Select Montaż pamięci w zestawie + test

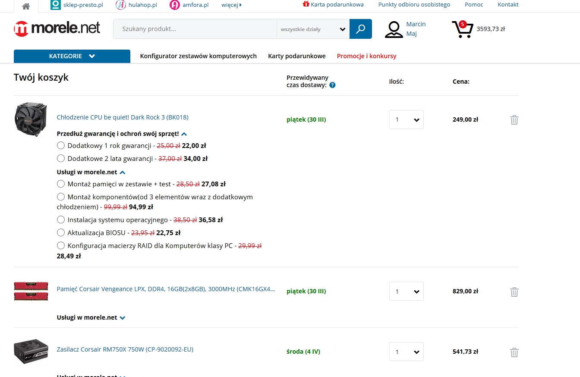click(x=61, y=184)
